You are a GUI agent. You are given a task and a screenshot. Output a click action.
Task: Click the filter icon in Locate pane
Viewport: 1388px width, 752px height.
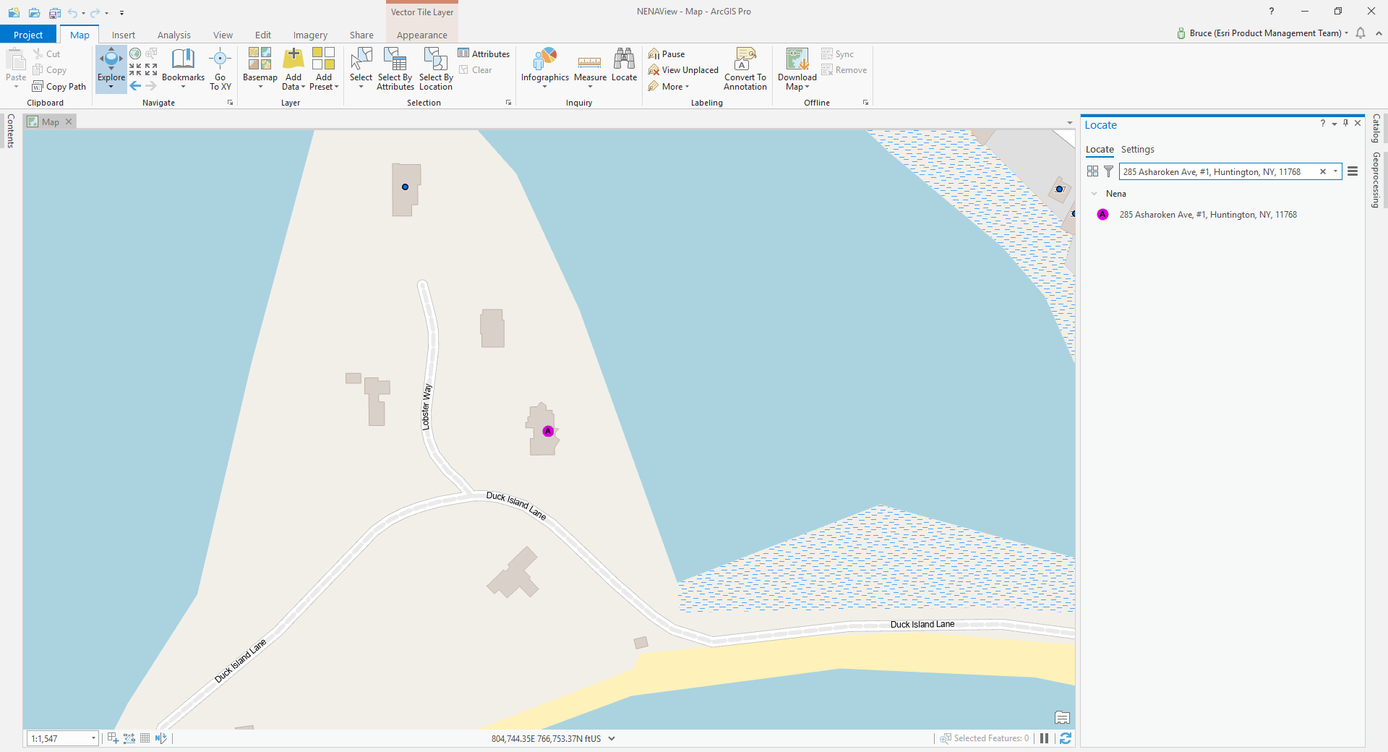point(1108,171)
